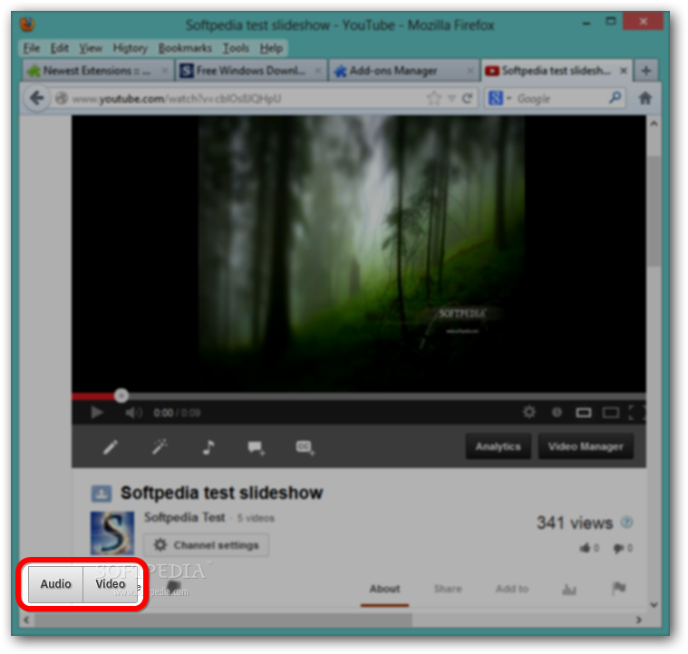Click the Softpedia channel avatar thumbnail
688x654 pixels.
tap(112, 532)
